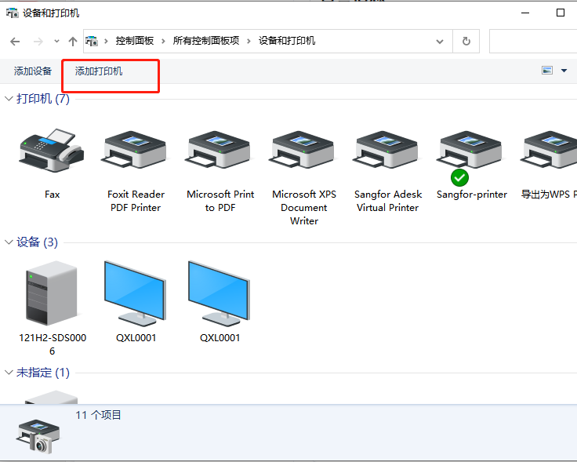Image resolution: width=577 pixels, height=462 pixels.
Task: Collapse the 打印机 (7) group
Action: click(x=9, y=99)
